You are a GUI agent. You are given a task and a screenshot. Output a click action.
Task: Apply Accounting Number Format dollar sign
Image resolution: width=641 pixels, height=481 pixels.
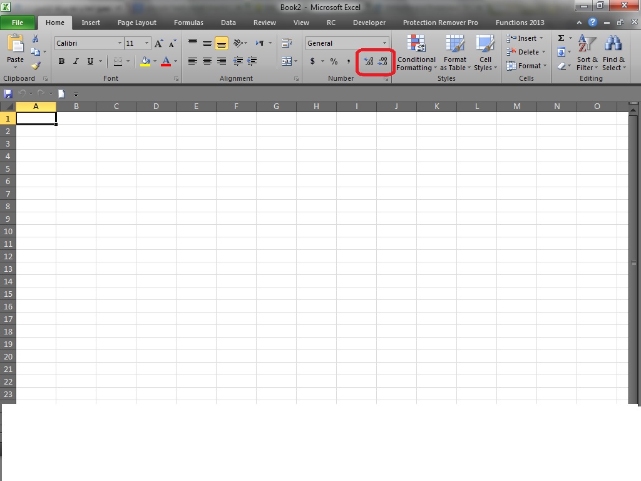point(312,61)
